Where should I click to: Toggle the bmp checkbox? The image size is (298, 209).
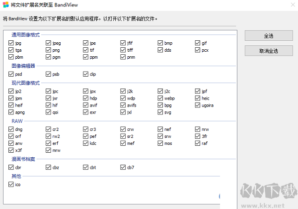click(160, 43)
